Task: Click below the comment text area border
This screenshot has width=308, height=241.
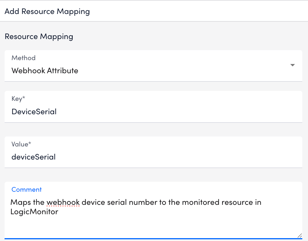Action: pos(154,240)
